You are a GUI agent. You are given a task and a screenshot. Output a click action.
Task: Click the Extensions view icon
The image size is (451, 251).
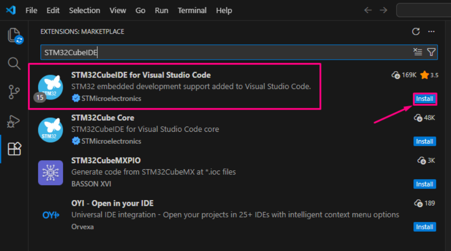coord(14,149)
